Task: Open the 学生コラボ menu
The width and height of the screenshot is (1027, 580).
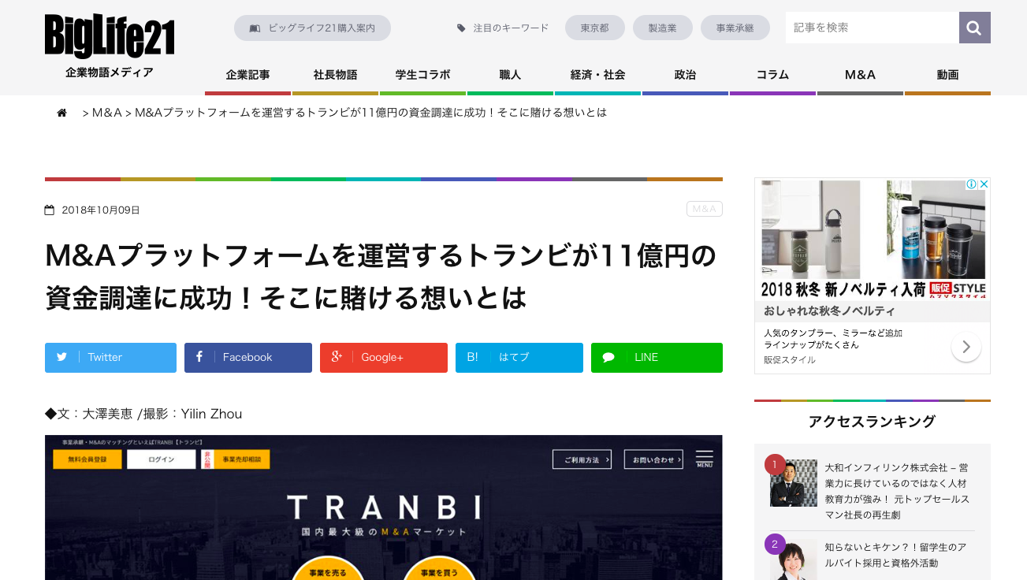Action: [x=422, y=76]
